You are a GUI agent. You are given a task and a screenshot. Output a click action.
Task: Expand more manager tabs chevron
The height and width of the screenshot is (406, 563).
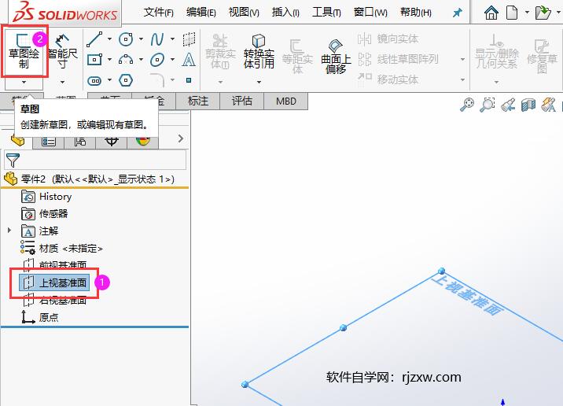(181, 138)
